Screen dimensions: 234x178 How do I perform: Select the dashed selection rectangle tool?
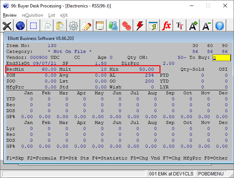pyautogui.click(x=33, y=26)
